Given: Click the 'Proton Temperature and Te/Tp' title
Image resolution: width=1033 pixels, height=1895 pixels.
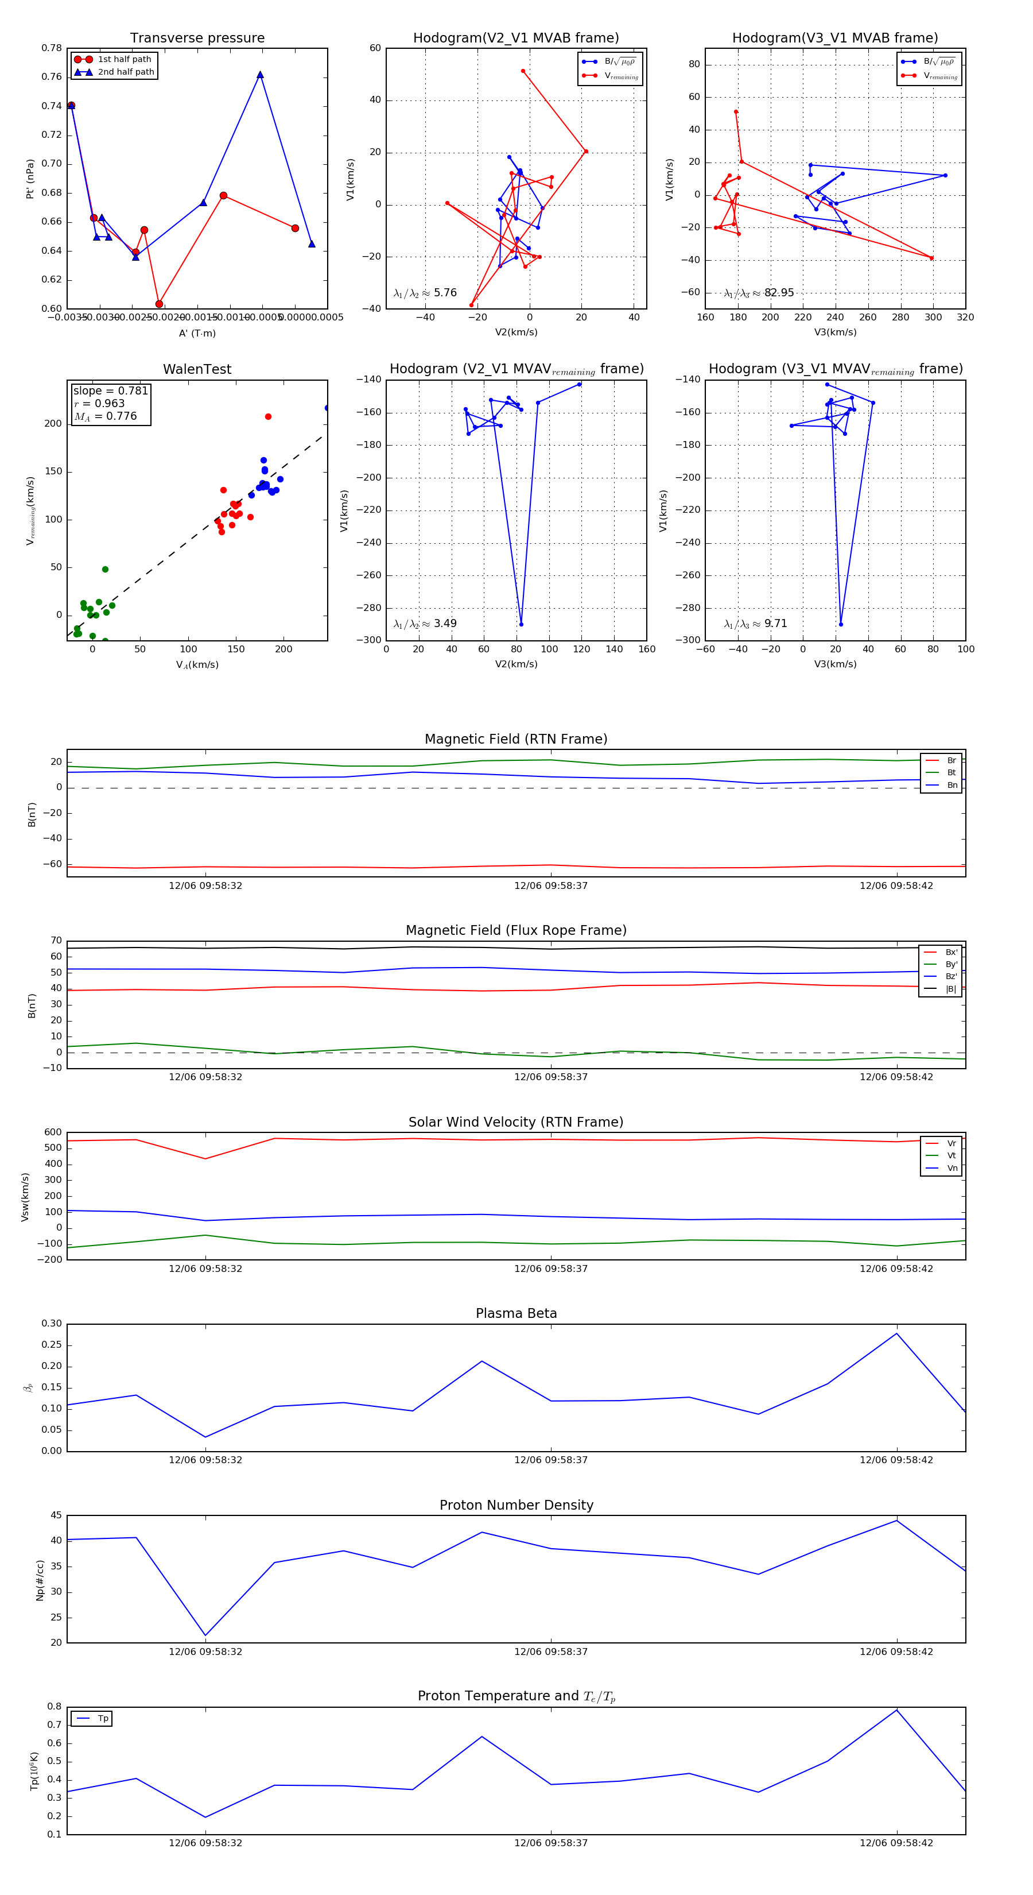Looking at the screenshot, I should (x=516, y=1696).
